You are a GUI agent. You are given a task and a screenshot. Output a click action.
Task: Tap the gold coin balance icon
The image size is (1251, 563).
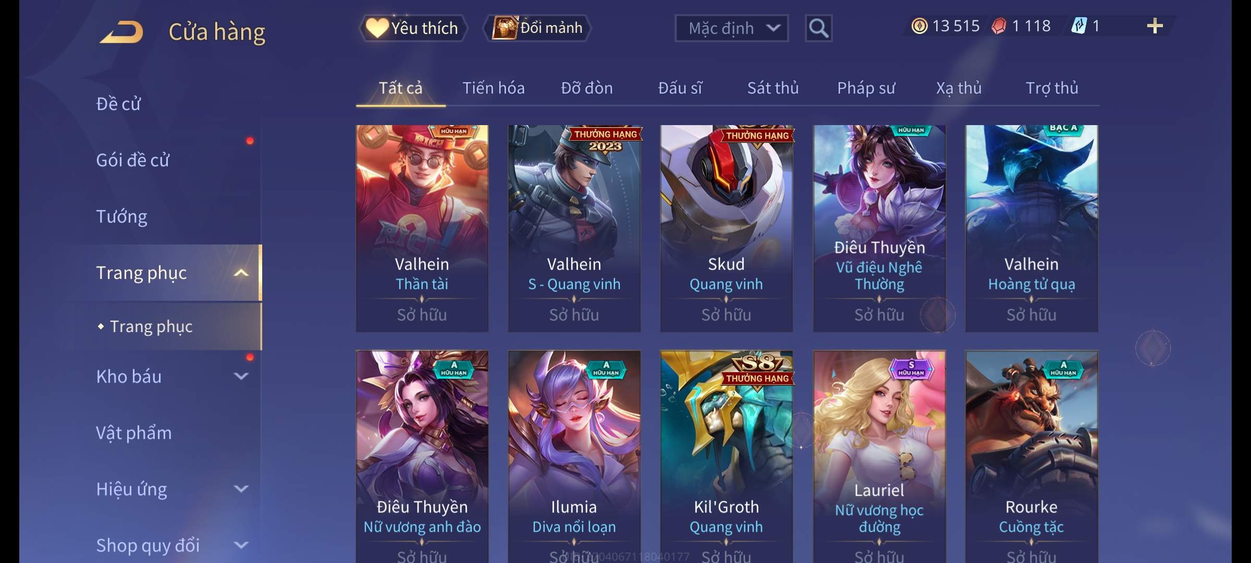coord(919,26)
